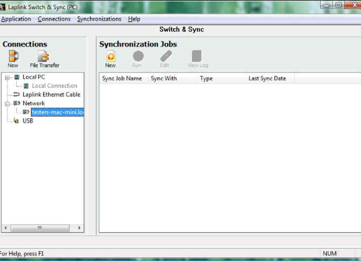Viewport: 361px width, 261px height.
Task: Click the Local PC computer icon
Action: point(17,77)
